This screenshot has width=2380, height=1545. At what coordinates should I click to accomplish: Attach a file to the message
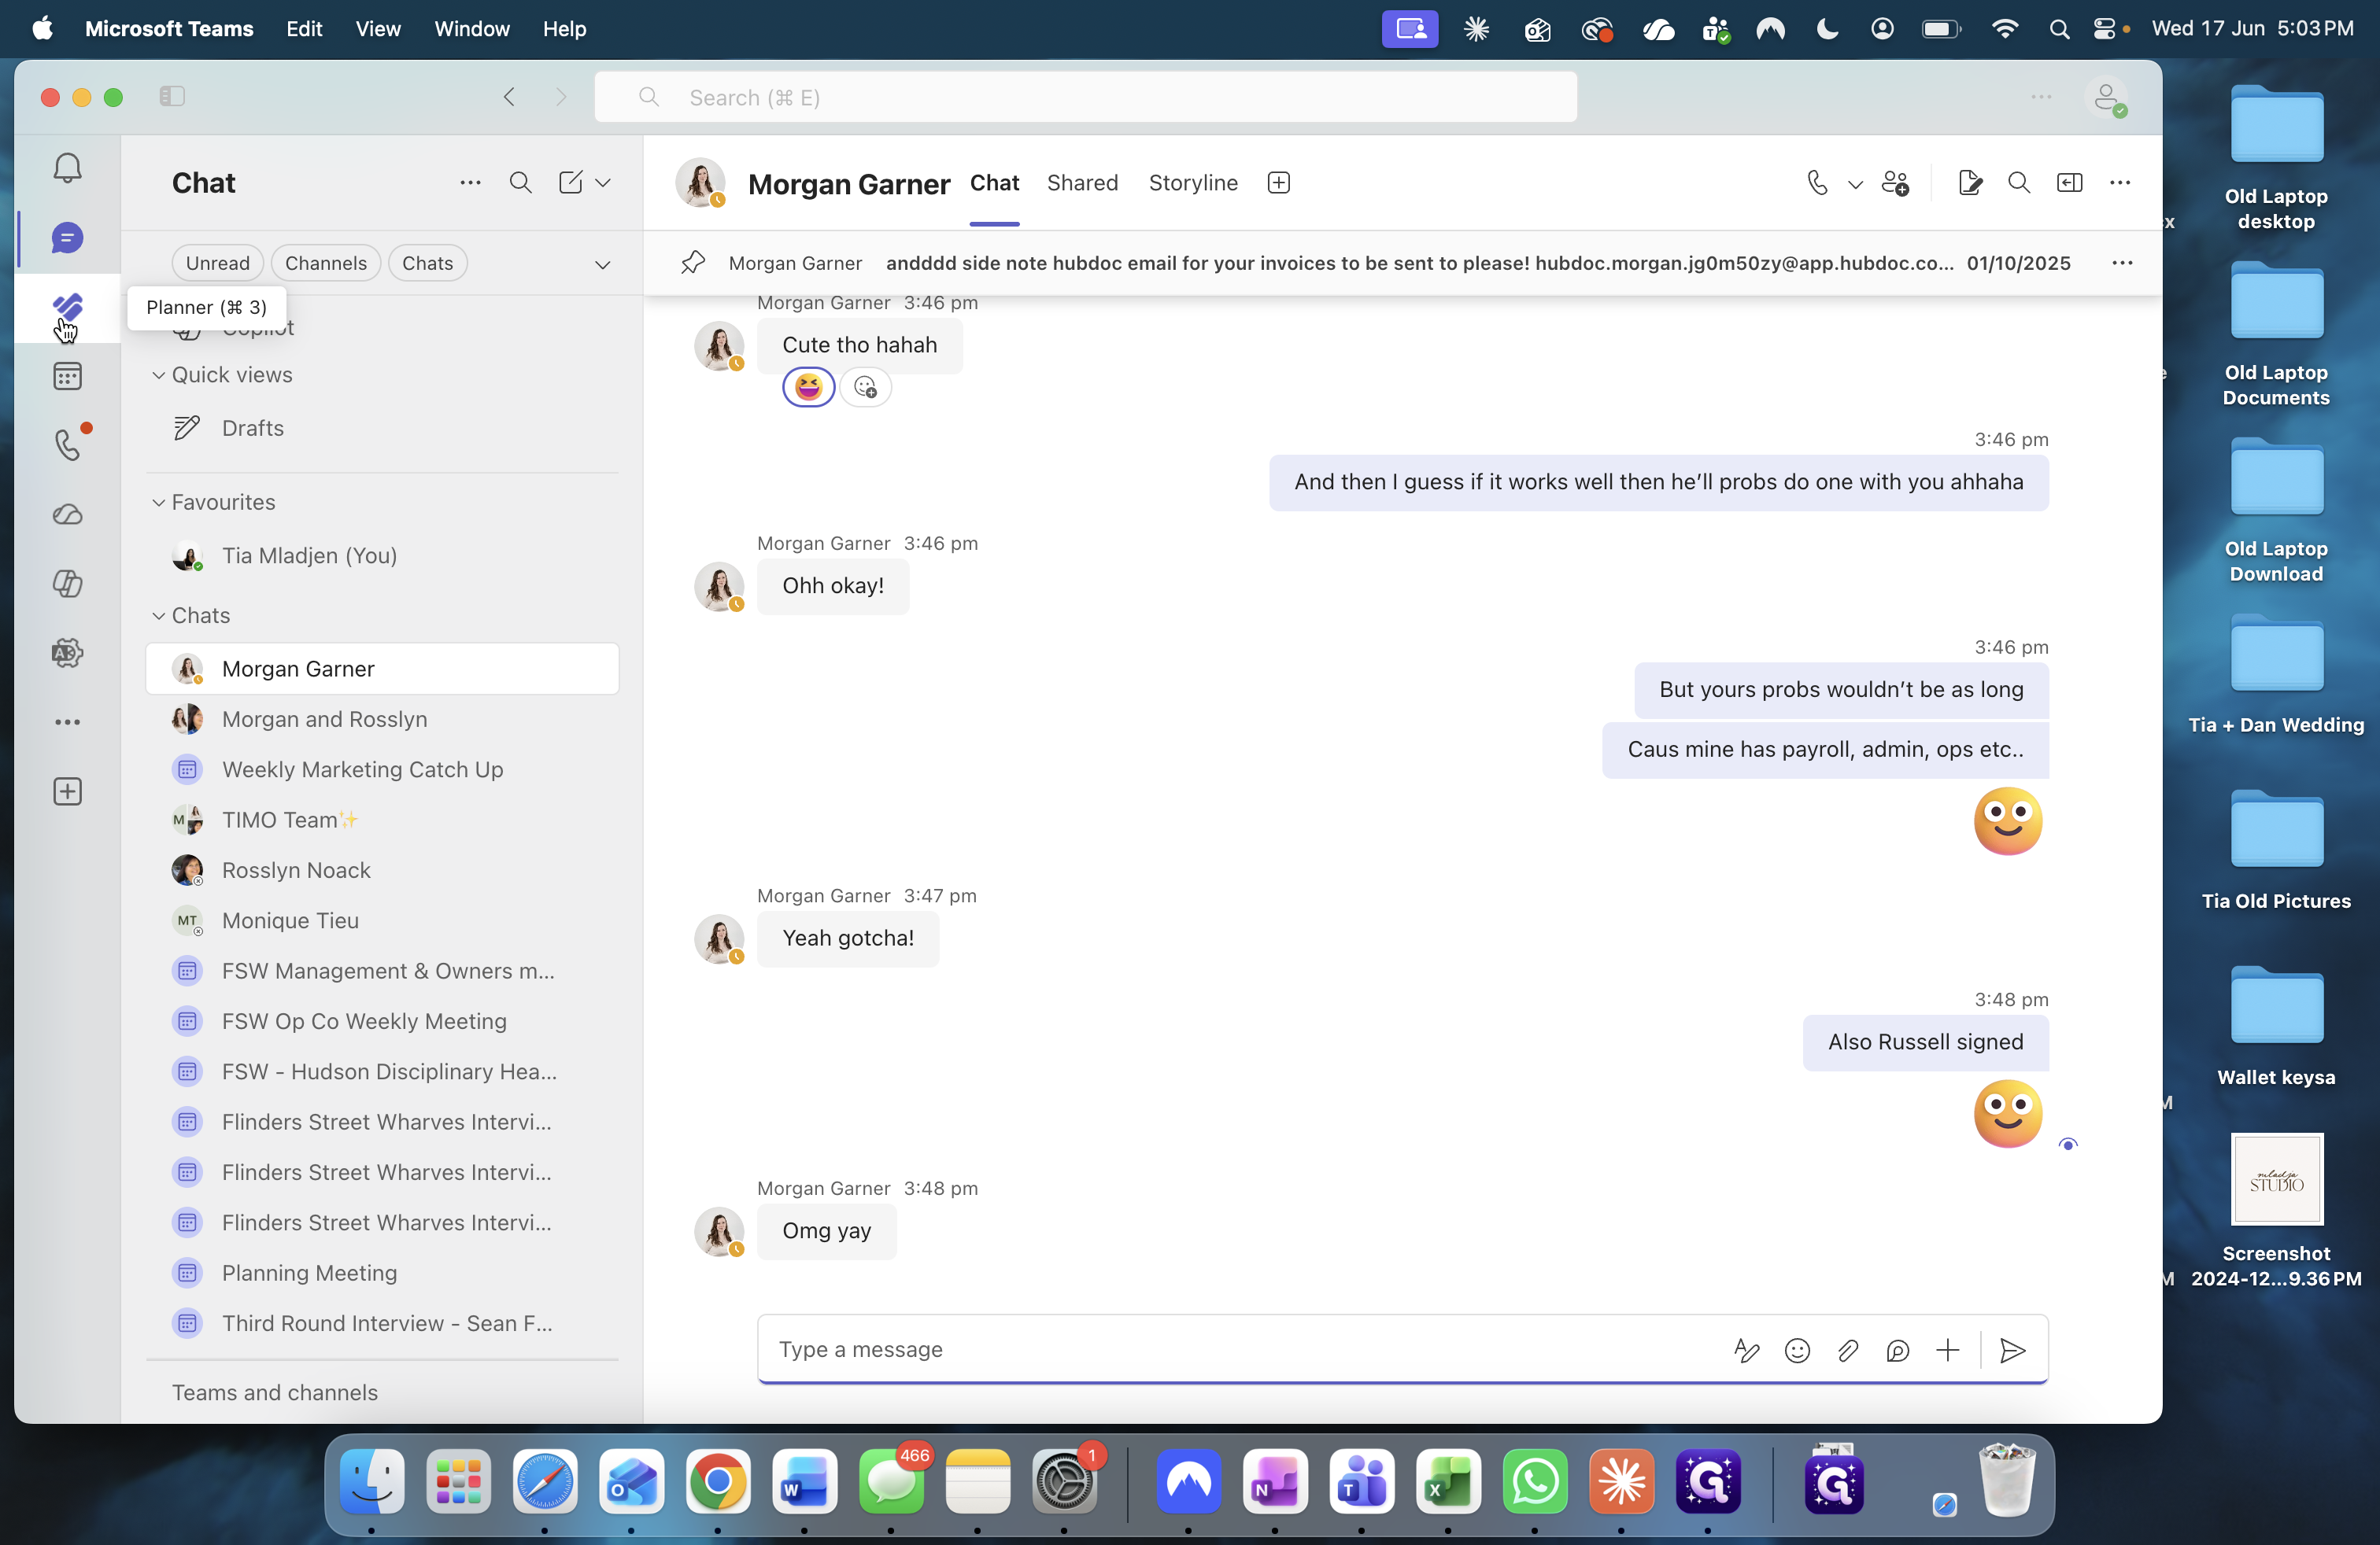1847,1350
